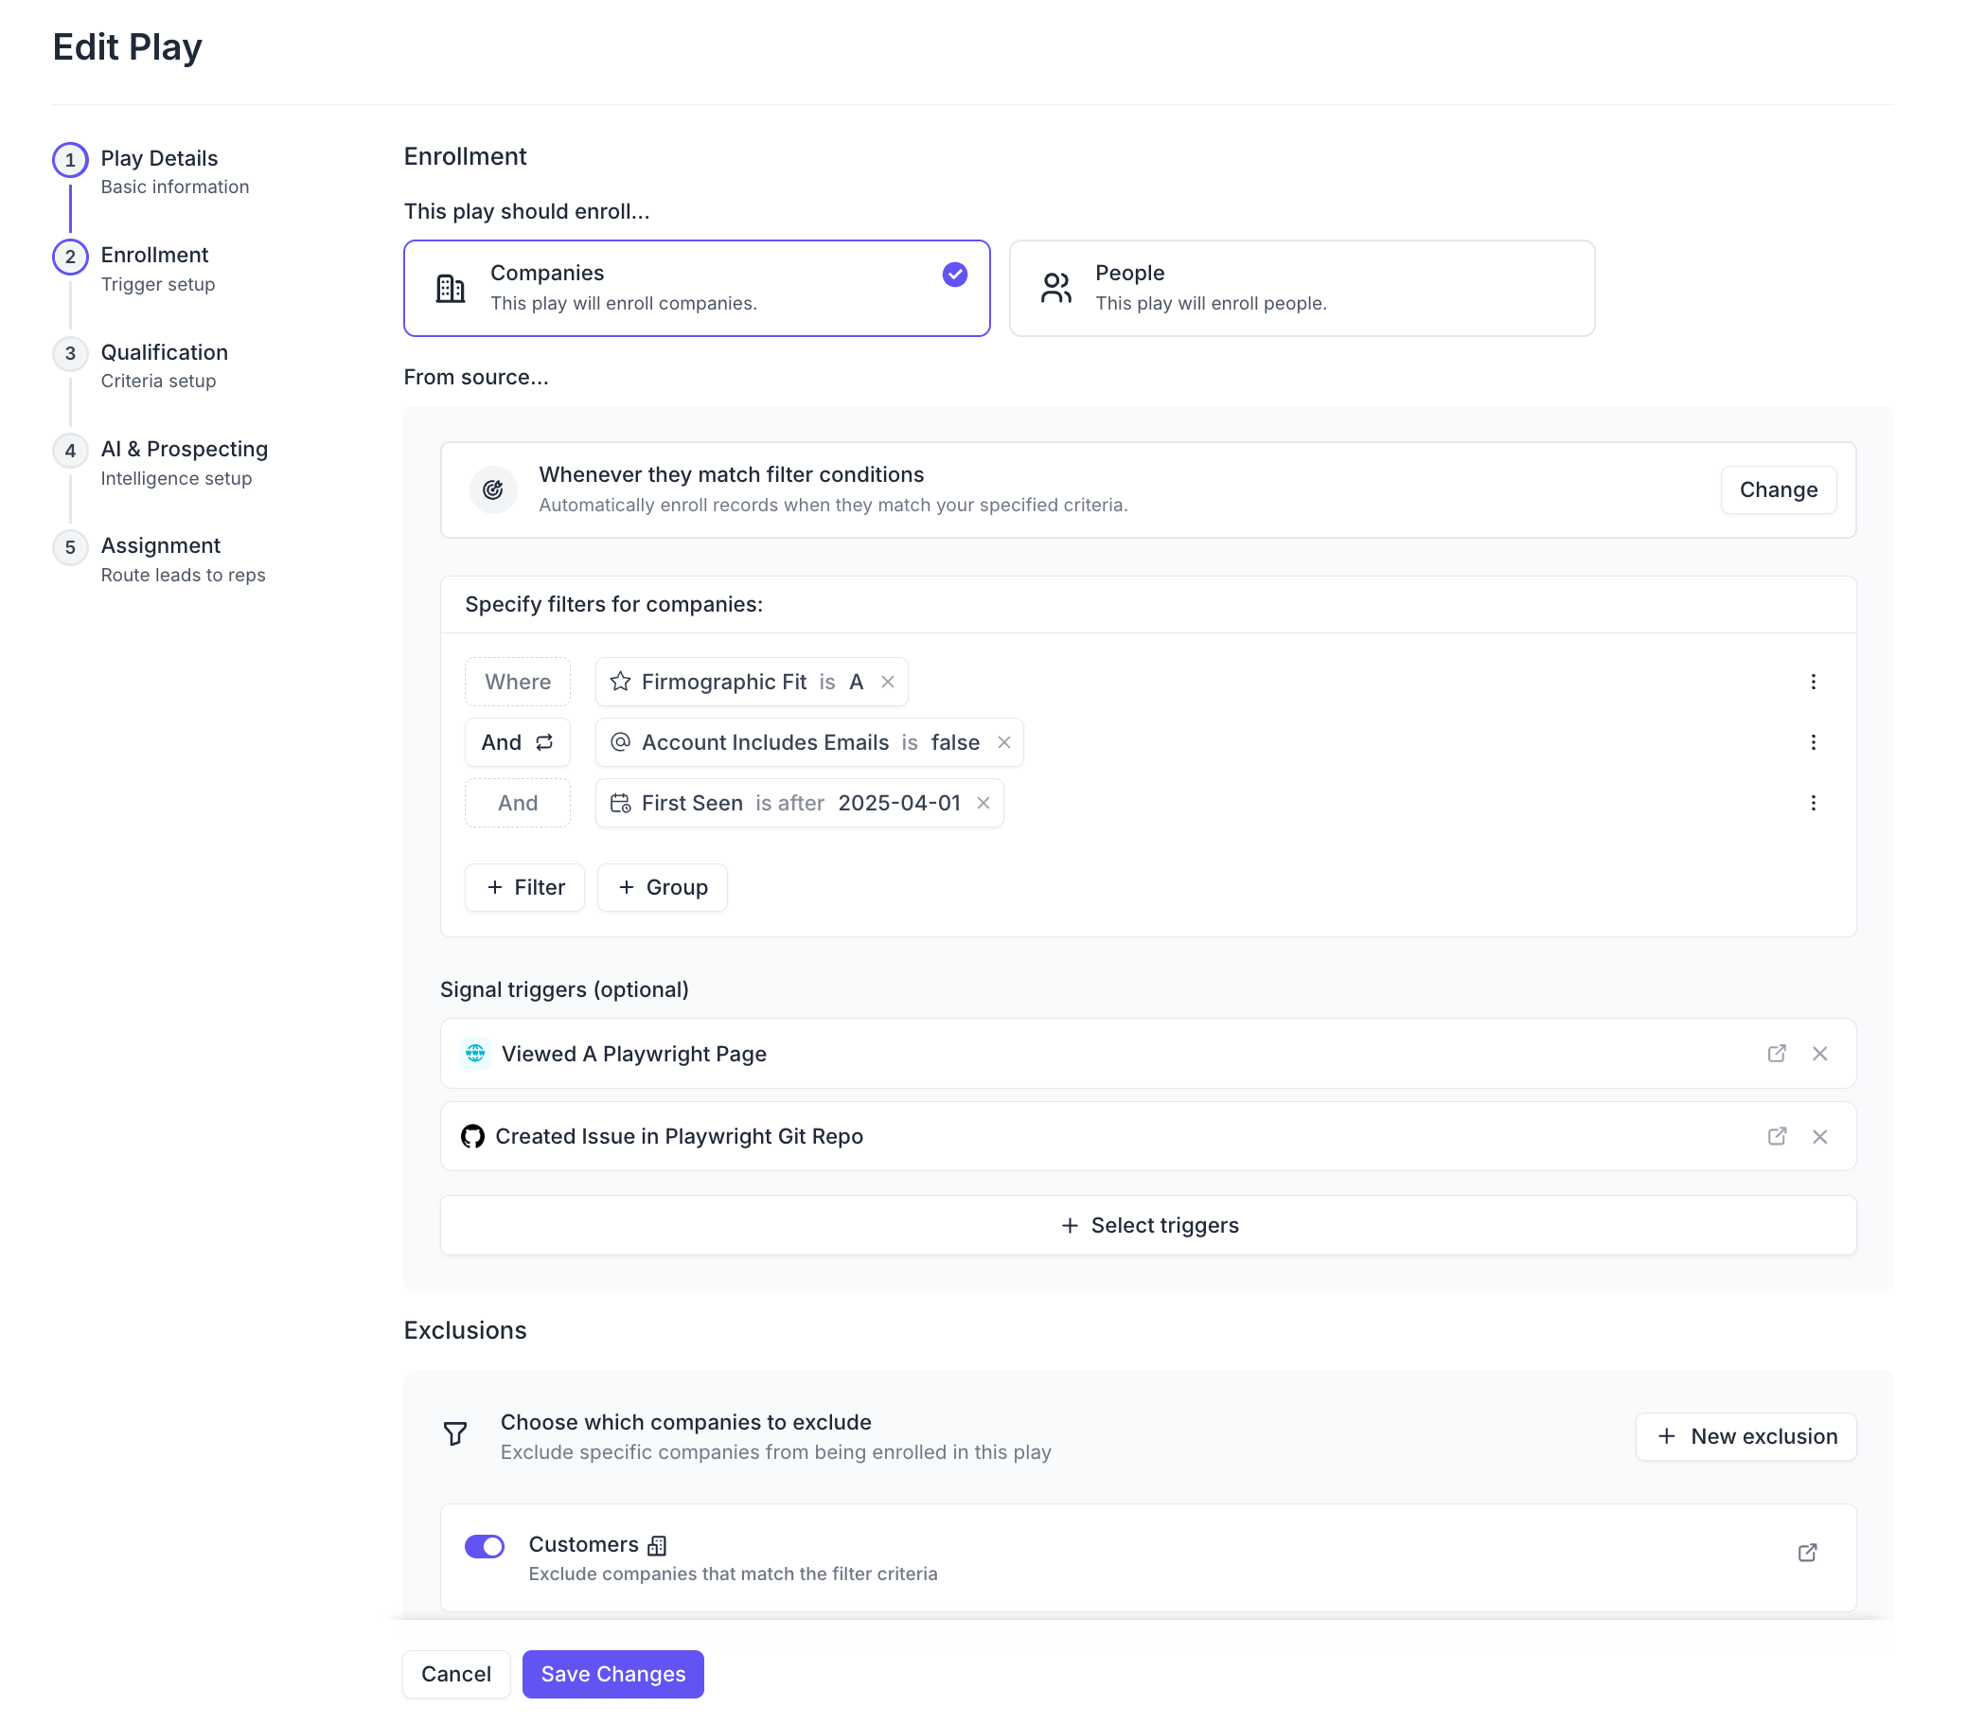Open options menu for First Seen row
The height and width of the screenshot is (1725, 1967).
(1813, 803)
